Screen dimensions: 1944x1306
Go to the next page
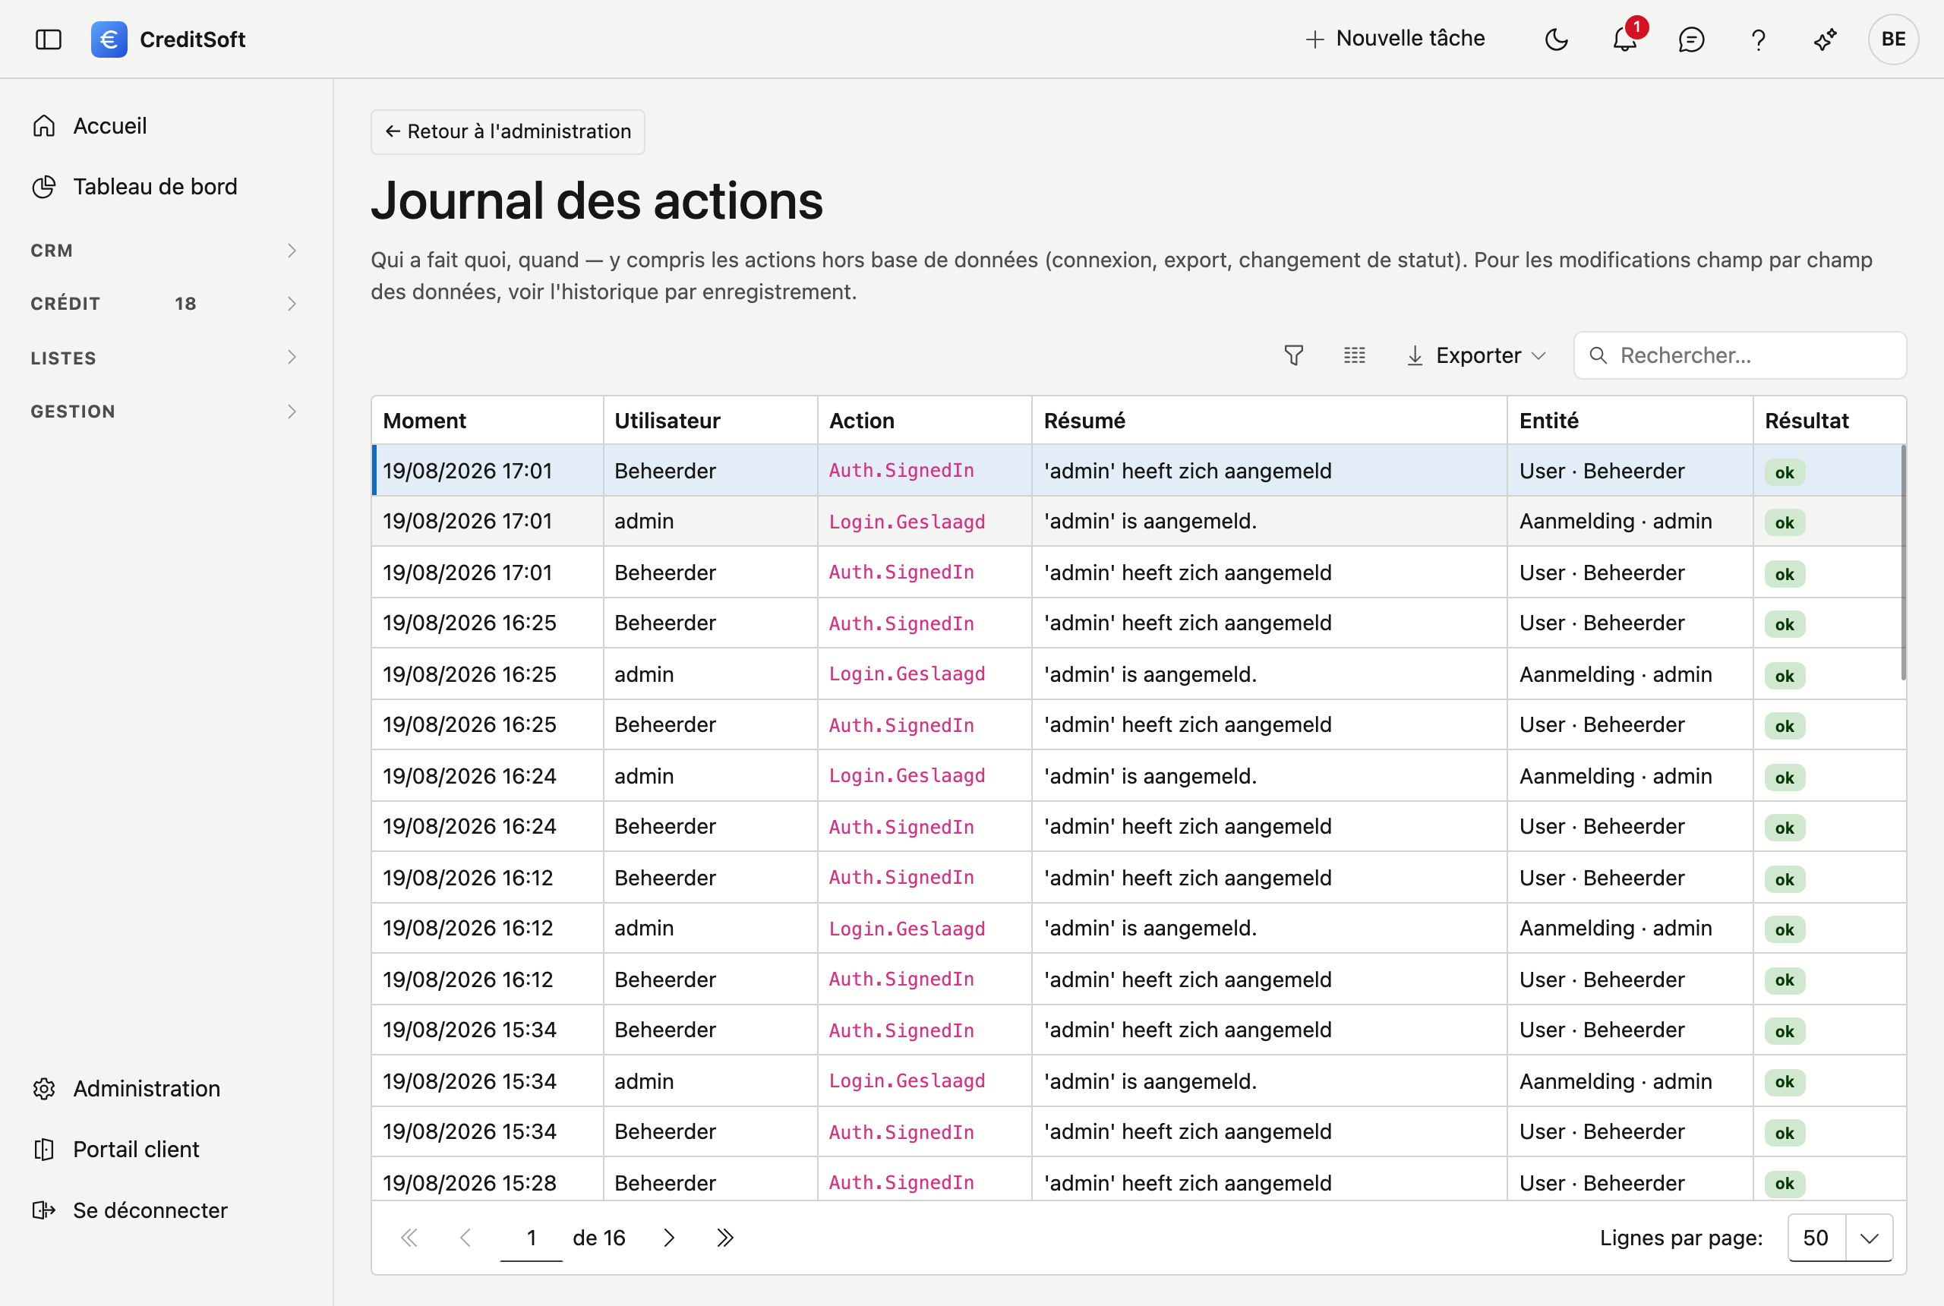[x=669, y=1238]
